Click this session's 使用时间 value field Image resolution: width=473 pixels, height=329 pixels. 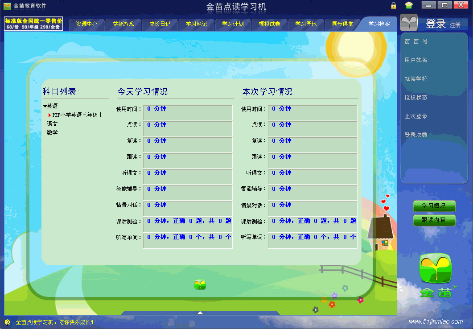point(313,112)
